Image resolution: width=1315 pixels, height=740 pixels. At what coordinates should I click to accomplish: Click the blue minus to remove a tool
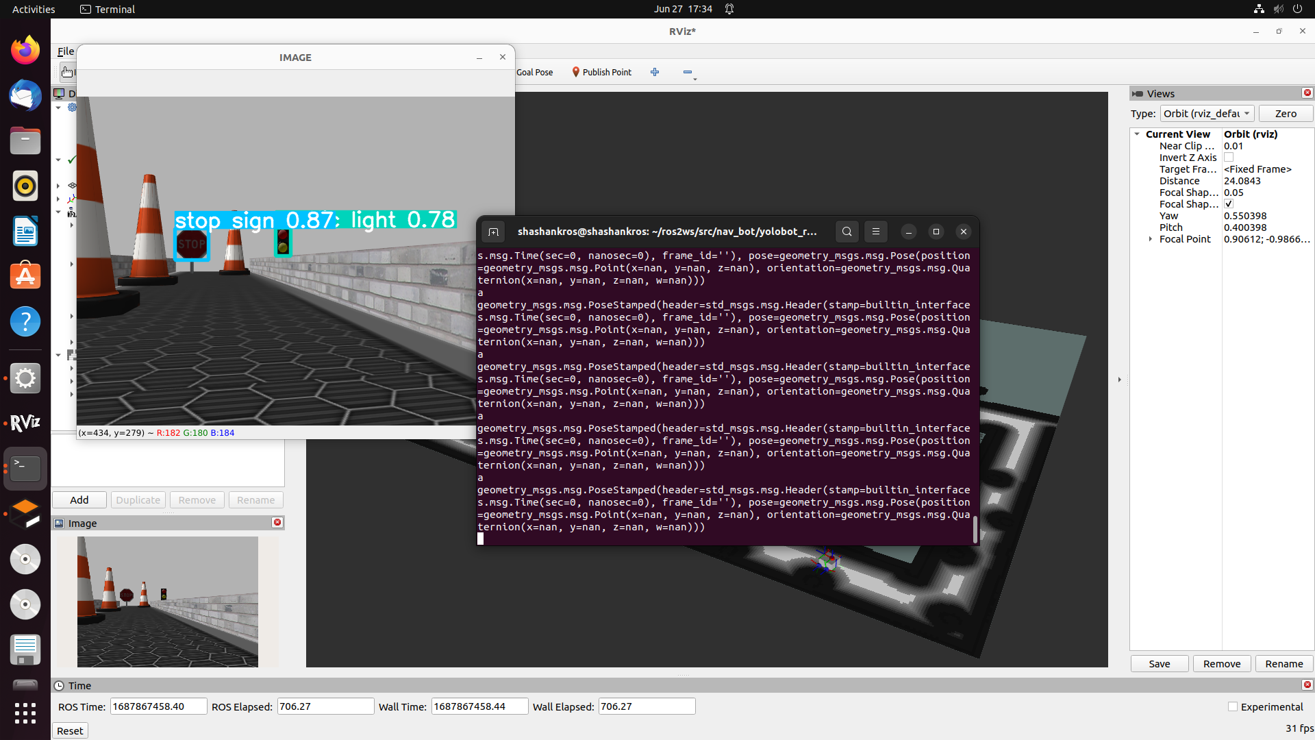point(688,72)
